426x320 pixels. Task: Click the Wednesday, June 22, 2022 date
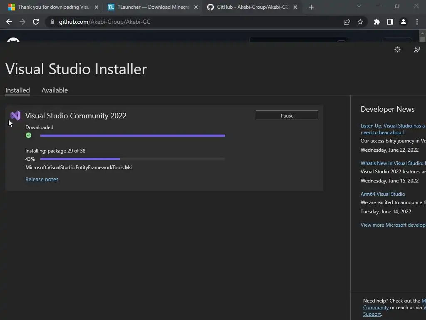pyautogui.click(x=389, y=150)
